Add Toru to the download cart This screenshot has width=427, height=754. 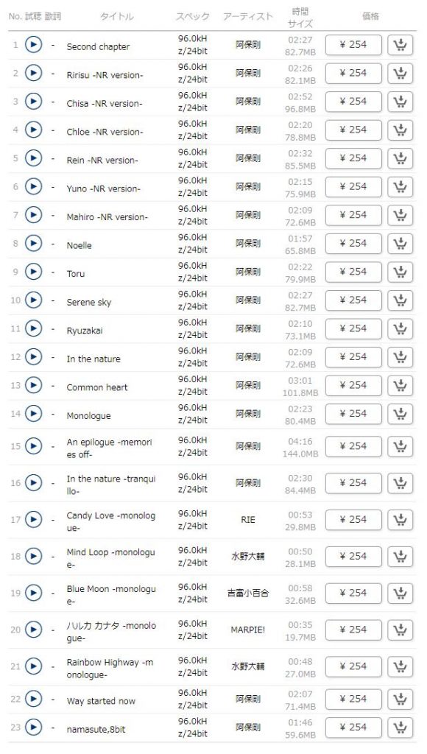click(400, 272)
